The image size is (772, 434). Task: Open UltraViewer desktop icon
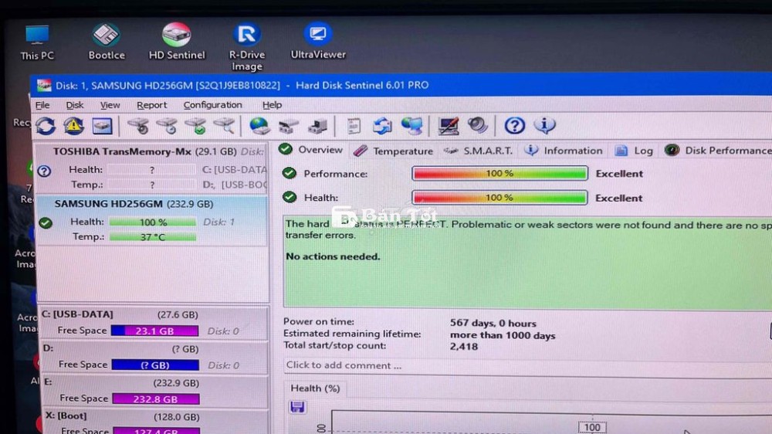pos(318,41)
